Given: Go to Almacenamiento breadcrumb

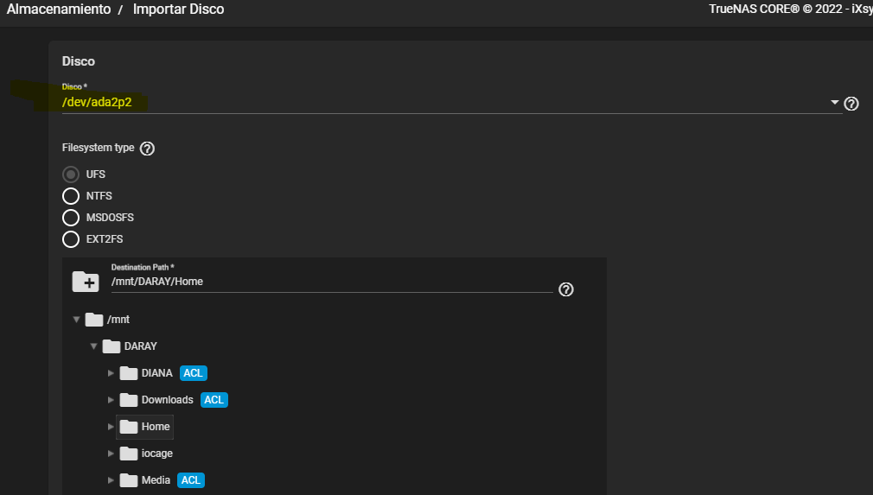Looking at the screenshot, I should tap(59, 10).
